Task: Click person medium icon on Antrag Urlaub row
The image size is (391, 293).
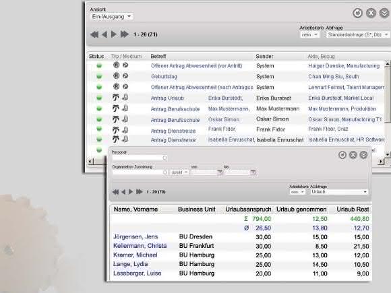Action: click(125, 97)
